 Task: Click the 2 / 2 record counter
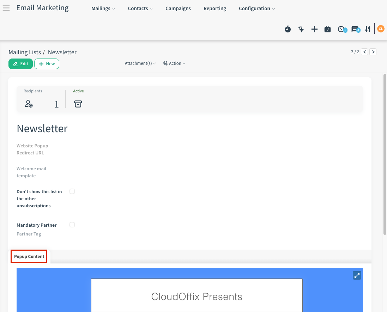tap(355, 52)
